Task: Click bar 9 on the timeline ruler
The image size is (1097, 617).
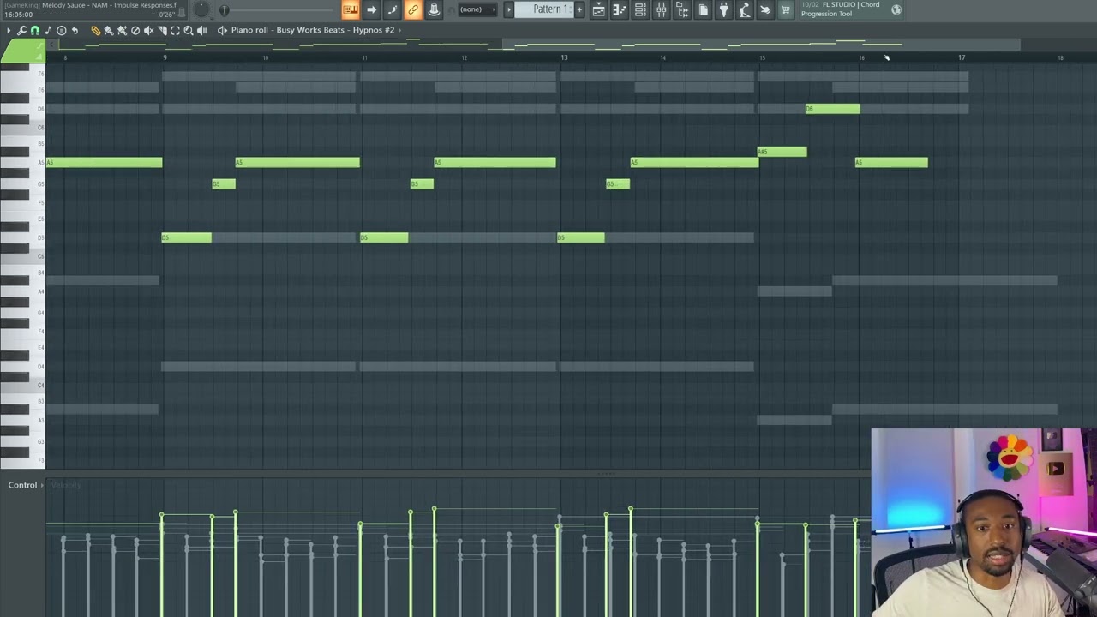Action: pos(165,57)
